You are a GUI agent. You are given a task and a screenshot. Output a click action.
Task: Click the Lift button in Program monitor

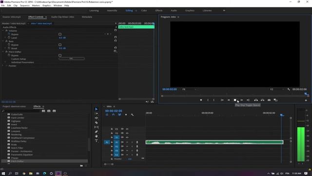tap(256, 100)
